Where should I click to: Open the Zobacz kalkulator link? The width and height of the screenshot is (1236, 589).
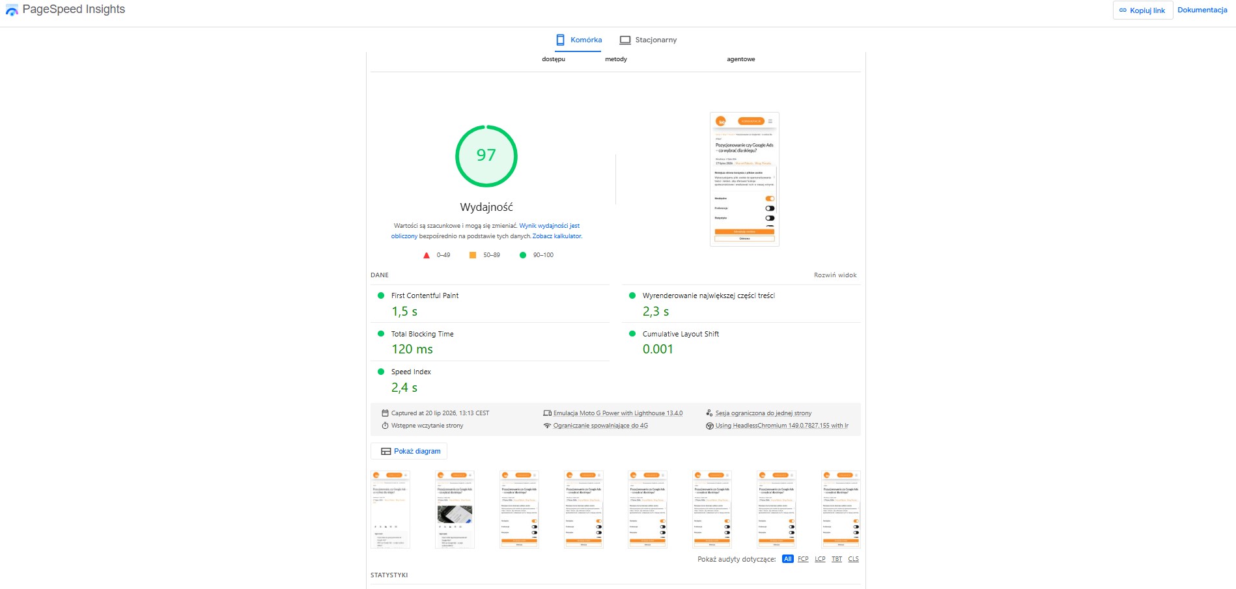557,236
